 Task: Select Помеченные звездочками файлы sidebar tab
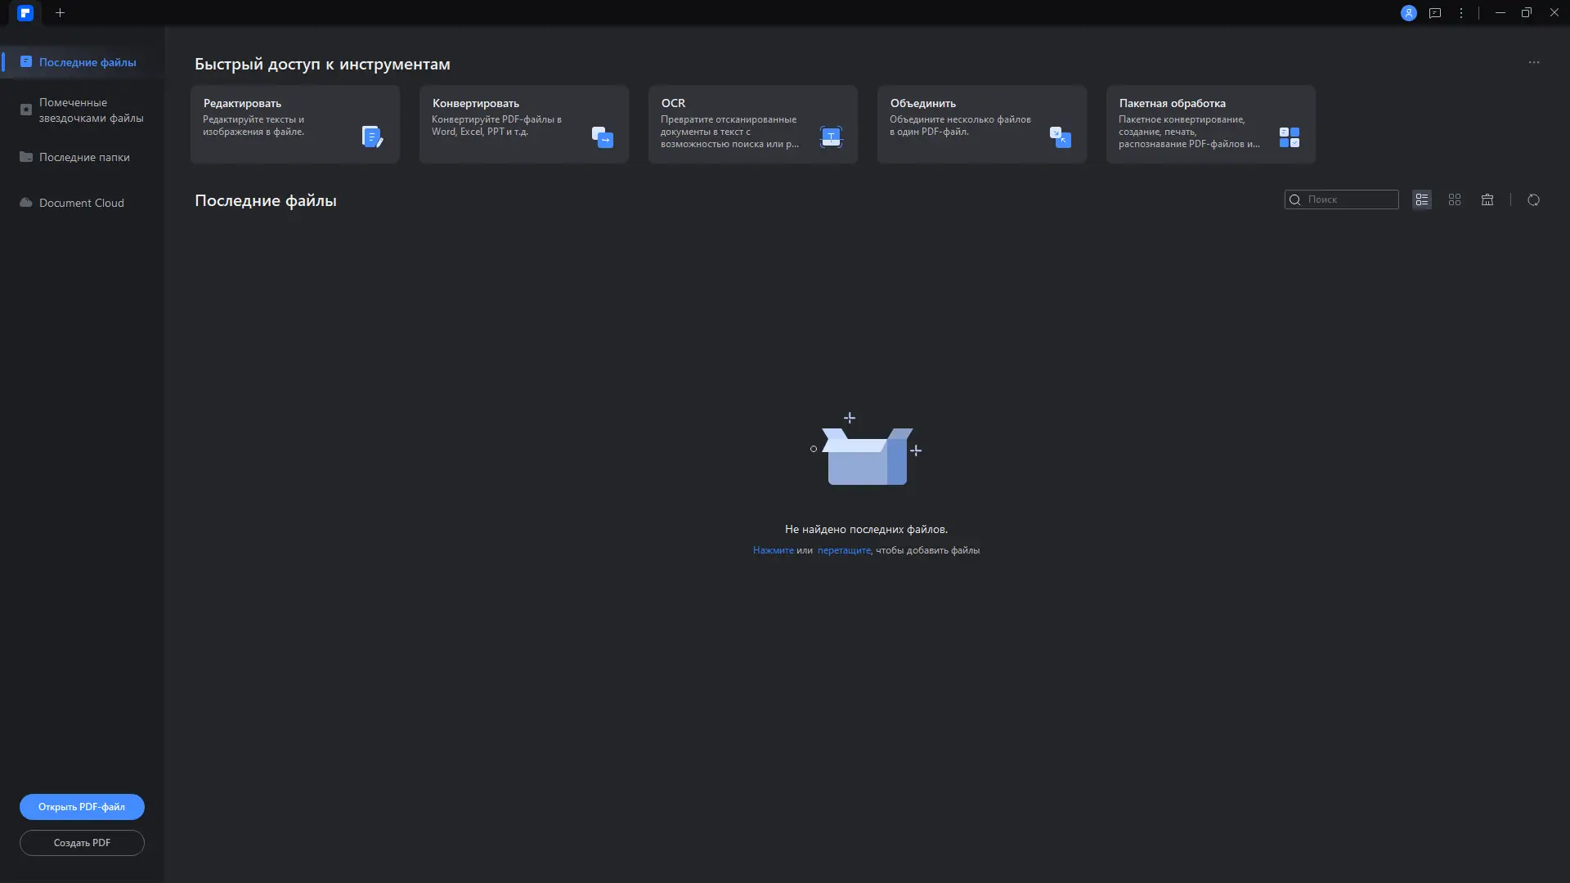click(90, 110)
